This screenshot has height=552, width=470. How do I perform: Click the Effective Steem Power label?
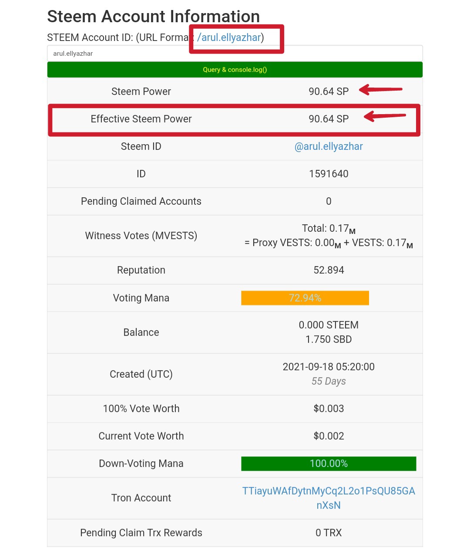click(x=141, y=119)
